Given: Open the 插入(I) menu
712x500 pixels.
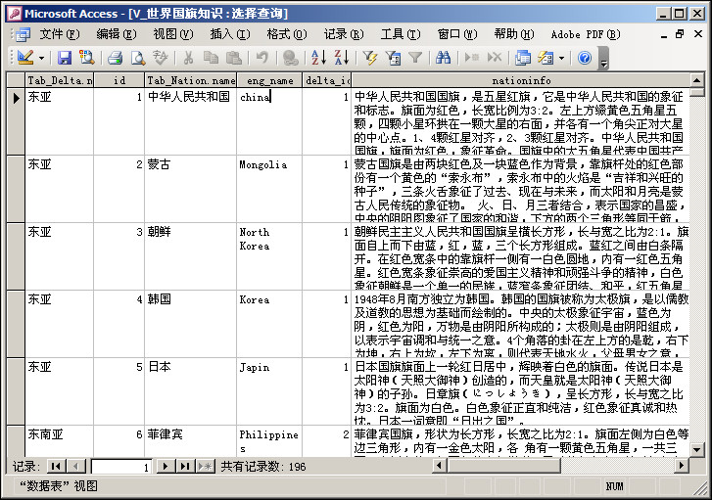Looking at the screenshot, I should [x=230, y=34].
